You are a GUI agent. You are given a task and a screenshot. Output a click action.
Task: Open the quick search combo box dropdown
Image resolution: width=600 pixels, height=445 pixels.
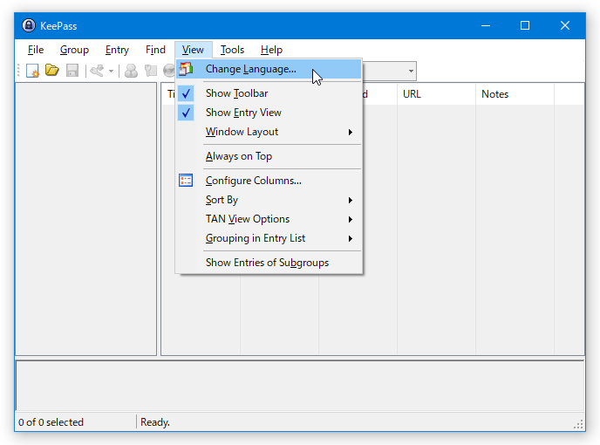[411, 71]
